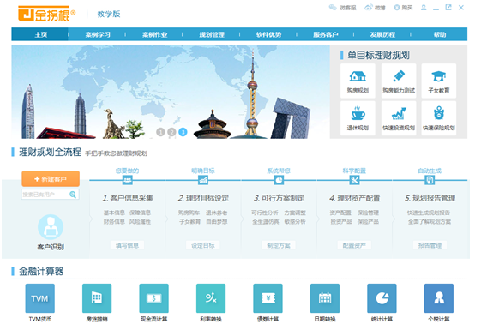Image resolution: width=481 pixels, height=330 pixels.
Task: Select banner slide indicator 2
Action: click(171, 132)
